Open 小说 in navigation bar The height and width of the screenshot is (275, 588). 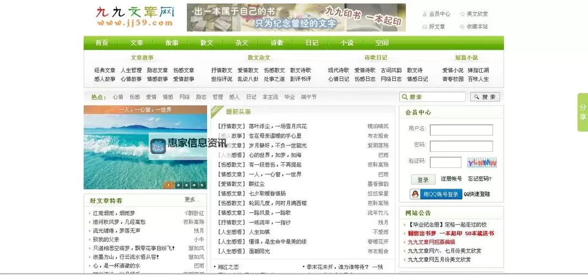coord(347,43)
